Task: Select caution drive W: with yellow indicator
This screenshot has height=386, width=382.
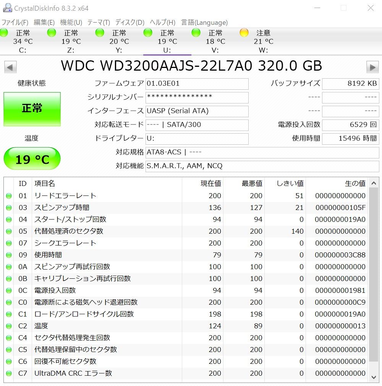Action: tap(263, 41)
